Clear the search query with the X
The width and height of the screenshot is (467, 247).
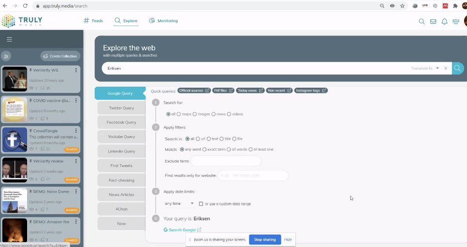(x=446, y=68)
